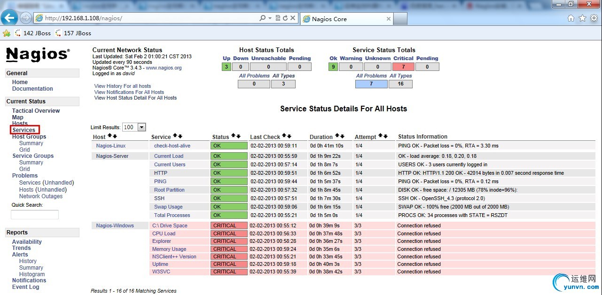Screen dimensions: 602x295
Task: Sort Duration column descending with down arrow
Action: point(342,136)
